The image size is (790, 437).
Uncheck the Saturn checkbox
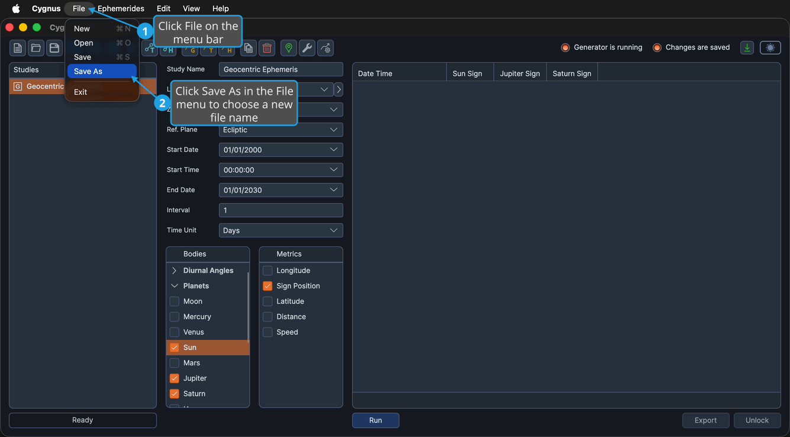point(175,394)
